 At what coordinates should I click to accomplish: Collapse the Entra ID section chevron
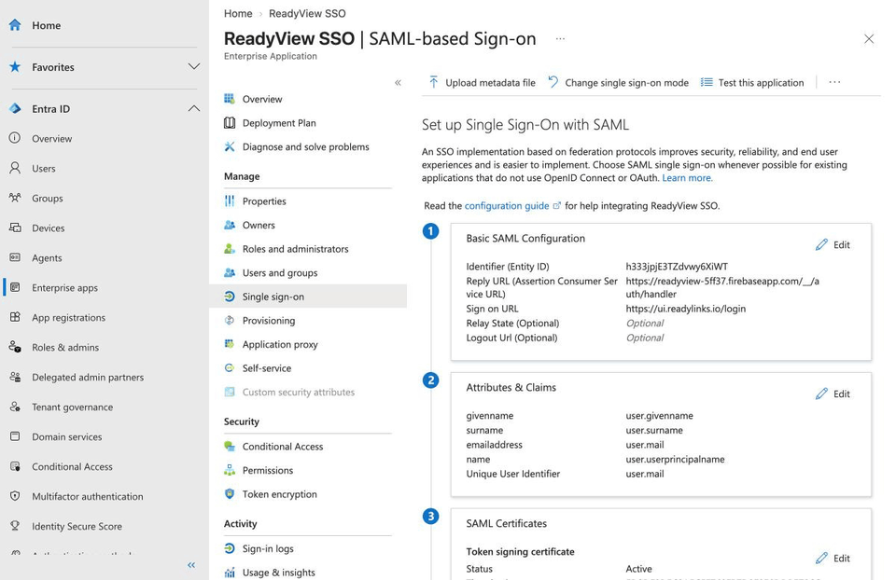click(x=194, y=108)
